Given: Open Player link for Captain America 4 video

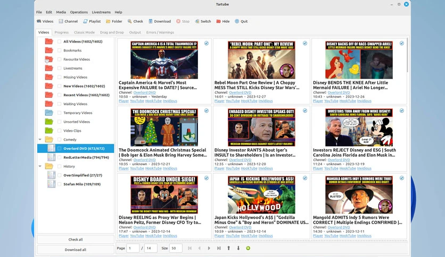Looking at the screenshot, I should pyautogui.click(x=123, y=101).
